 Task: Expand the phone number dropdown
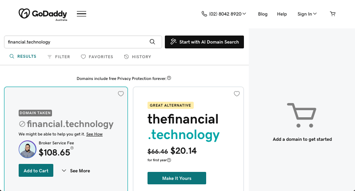(x=224, y=14)
